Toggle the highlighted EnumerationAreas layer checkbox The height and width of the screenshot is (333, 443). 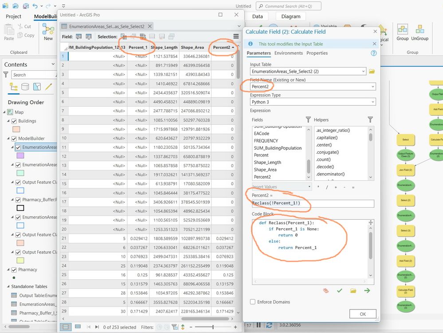(x=18, y=147)
